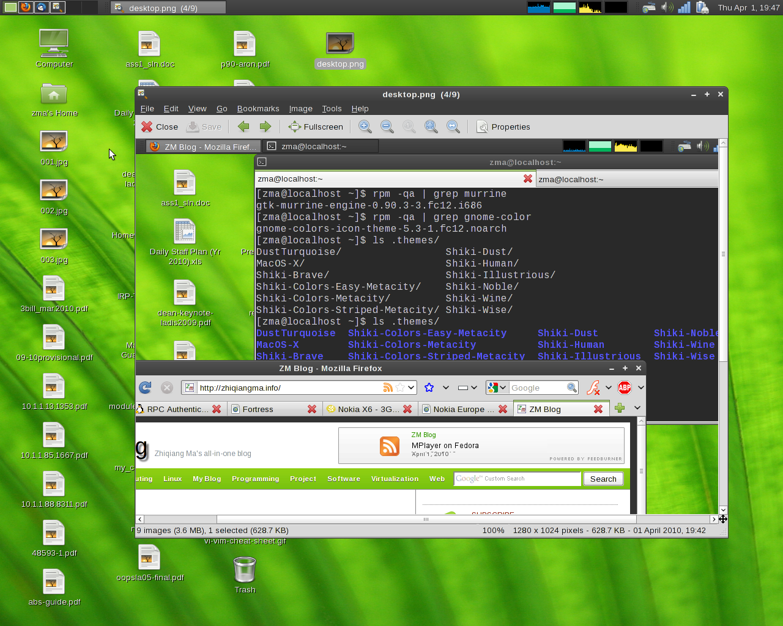
Task: Click the clock showing Thu Apr 1, 19:47
Action: pos(748,7)
